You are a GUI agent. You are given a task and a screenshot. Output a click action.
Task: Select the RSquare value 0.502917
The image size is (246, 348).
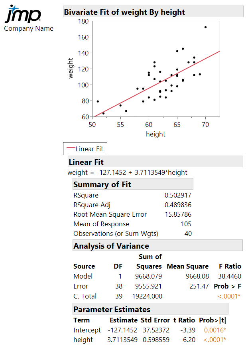point(178,196)
